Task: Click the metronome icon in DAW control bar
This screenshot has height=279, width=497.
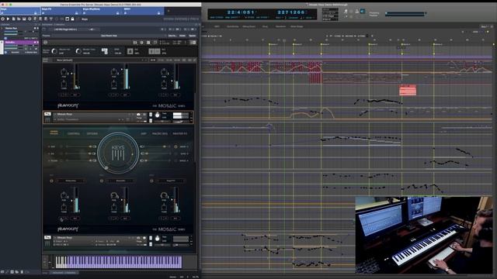Action: 356,12
